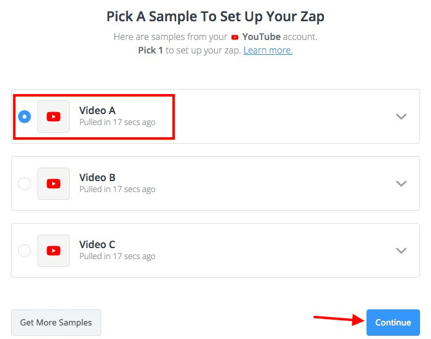Click Video B's "Pulled in 17 secs ago" text

pos(117,189)
